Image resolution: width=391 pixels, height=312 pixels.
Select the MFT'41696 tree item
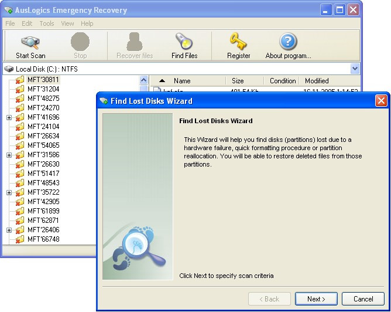43,117
